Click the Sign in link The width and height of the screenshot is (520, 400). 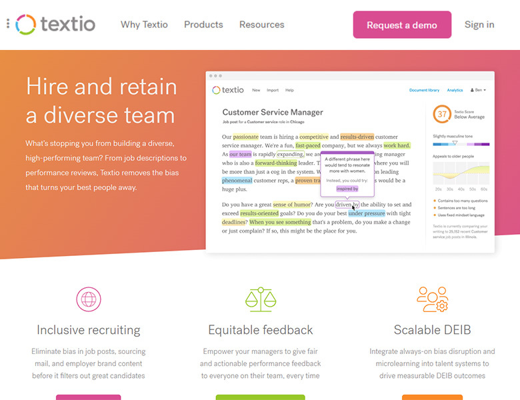tap(479, 25)
